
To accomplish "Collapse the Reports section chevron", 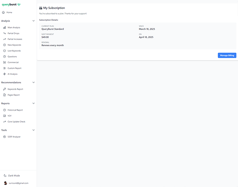I will [x=34, y=104].
